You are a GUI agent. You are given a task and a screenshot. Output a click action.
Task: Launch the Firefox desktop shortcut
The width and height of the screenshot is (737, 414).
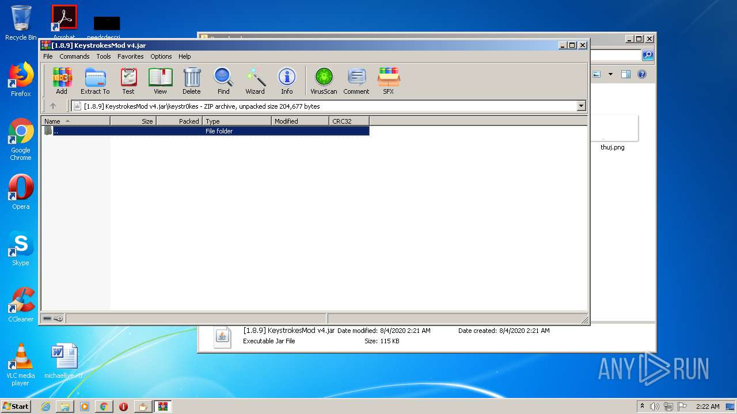coord(21,79)
